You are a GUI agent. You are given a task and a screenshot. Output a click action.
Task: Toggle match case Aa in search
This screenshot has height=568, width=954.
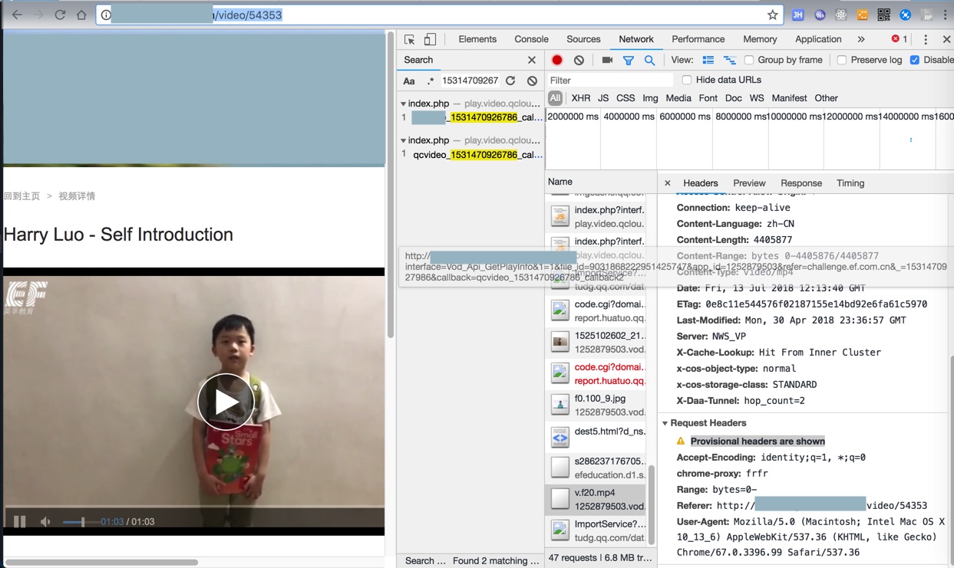[409, 80]
